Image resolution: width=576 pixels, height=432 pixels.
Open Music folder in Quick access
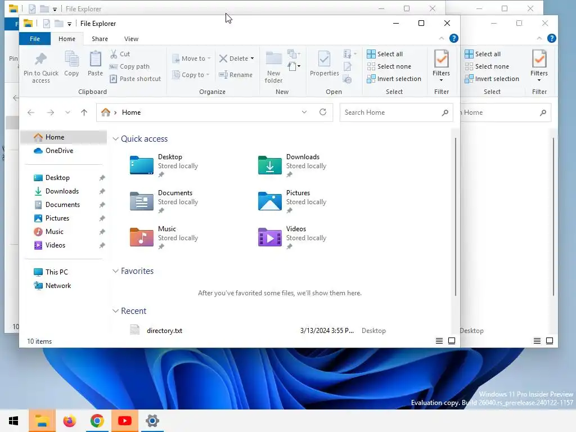pyautogui.click(x=164, y=237)
